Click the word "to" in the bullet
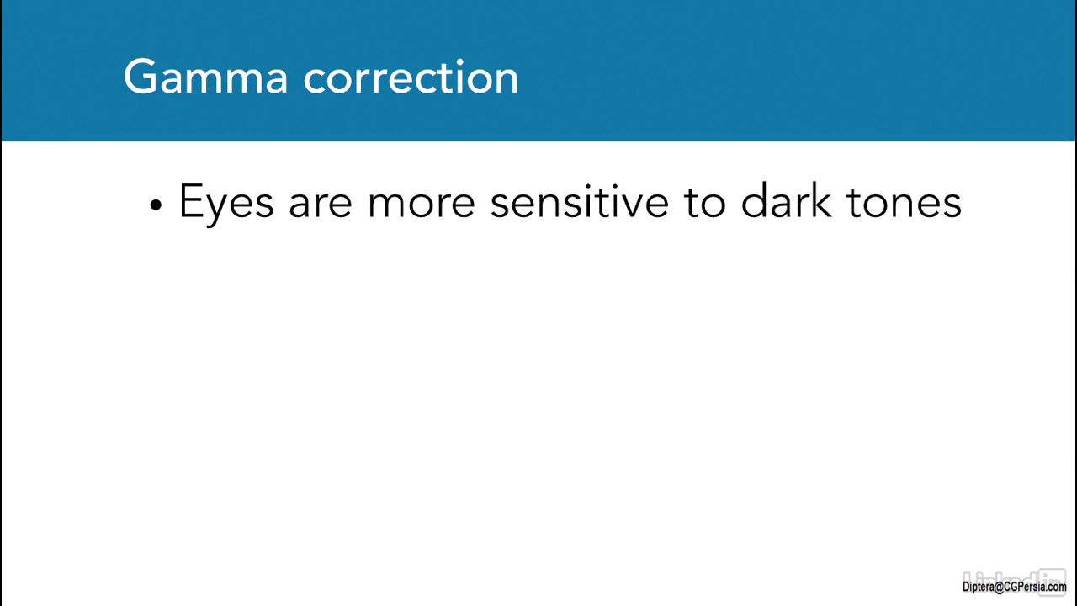The width and height of the screenshot is (1077, 606). 704,204
